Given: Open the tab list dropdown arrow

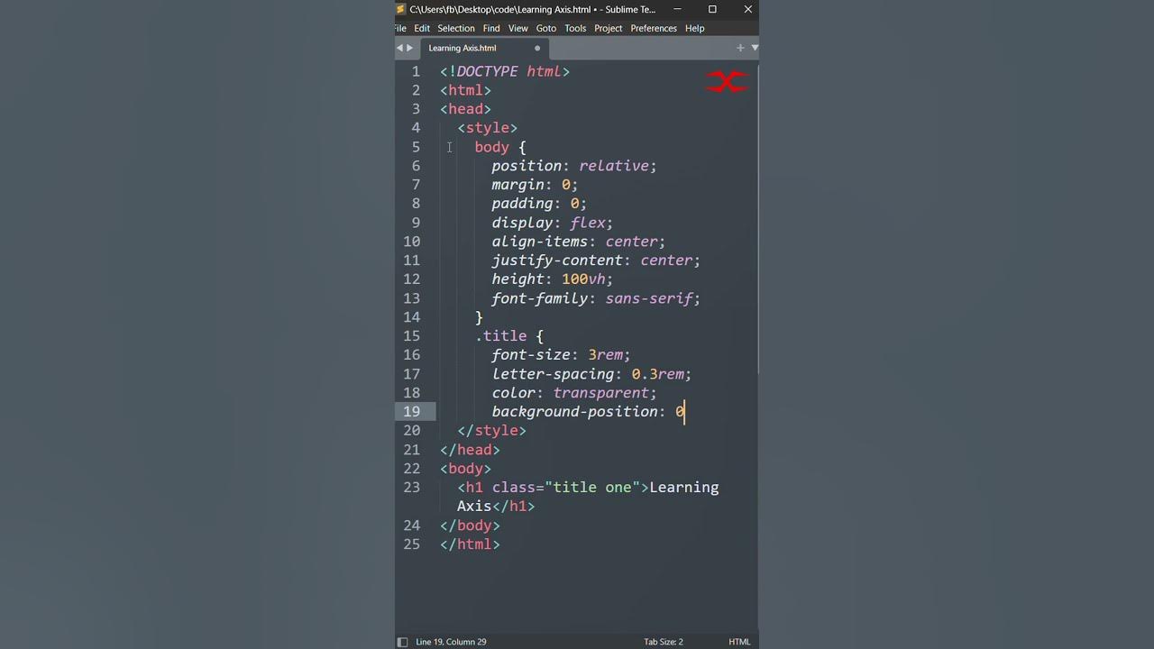Looking at the screenshot, I should pos(754,48).
